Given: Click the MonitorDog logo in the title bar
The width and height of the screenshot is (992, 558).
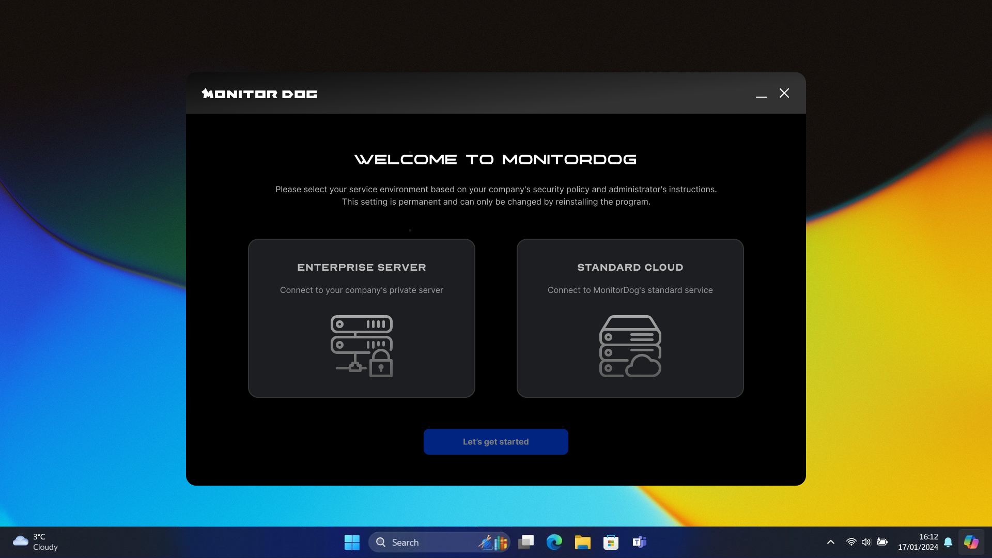Looking at the screenshot, I should pos(259,94).
